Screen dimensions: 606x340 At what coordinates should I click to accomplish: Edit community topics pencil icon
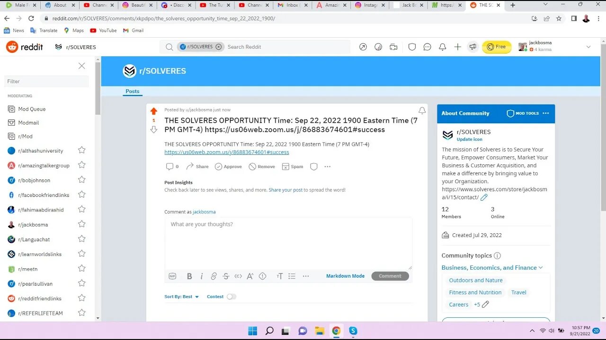click(x=485, y=305)
